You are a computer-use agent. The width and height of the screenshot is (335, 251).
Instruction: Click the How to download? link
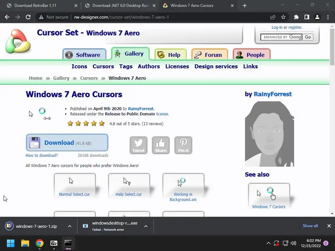tap(42, 155)
